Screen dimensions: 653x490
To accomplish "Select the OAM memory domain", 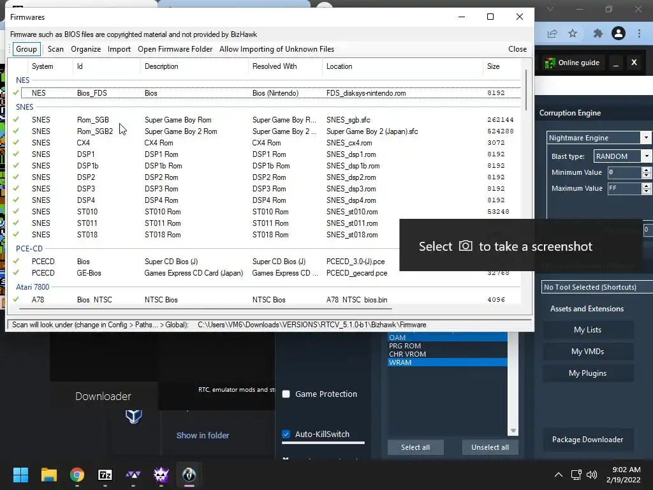I will coord(447,338).
